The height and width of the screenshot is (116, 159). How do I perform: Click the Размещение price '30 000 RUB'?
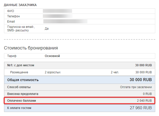click(x=143, y=72)
